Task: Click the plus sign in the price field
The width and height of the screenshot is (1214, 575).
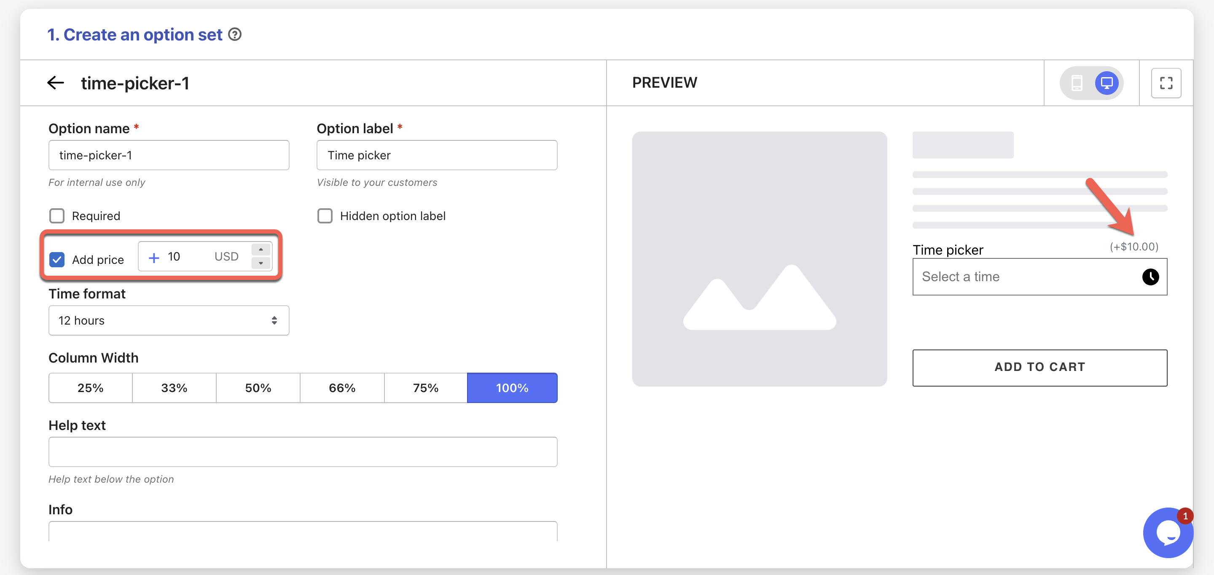Action: point(153,257)
